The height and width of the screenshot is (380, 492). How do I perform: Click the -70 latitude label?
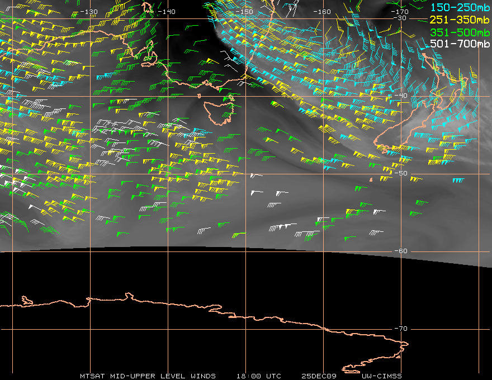[401, 329]
